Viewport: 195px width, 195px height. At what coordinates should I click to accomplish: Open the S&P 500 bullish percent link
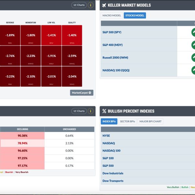click(108, 166)
